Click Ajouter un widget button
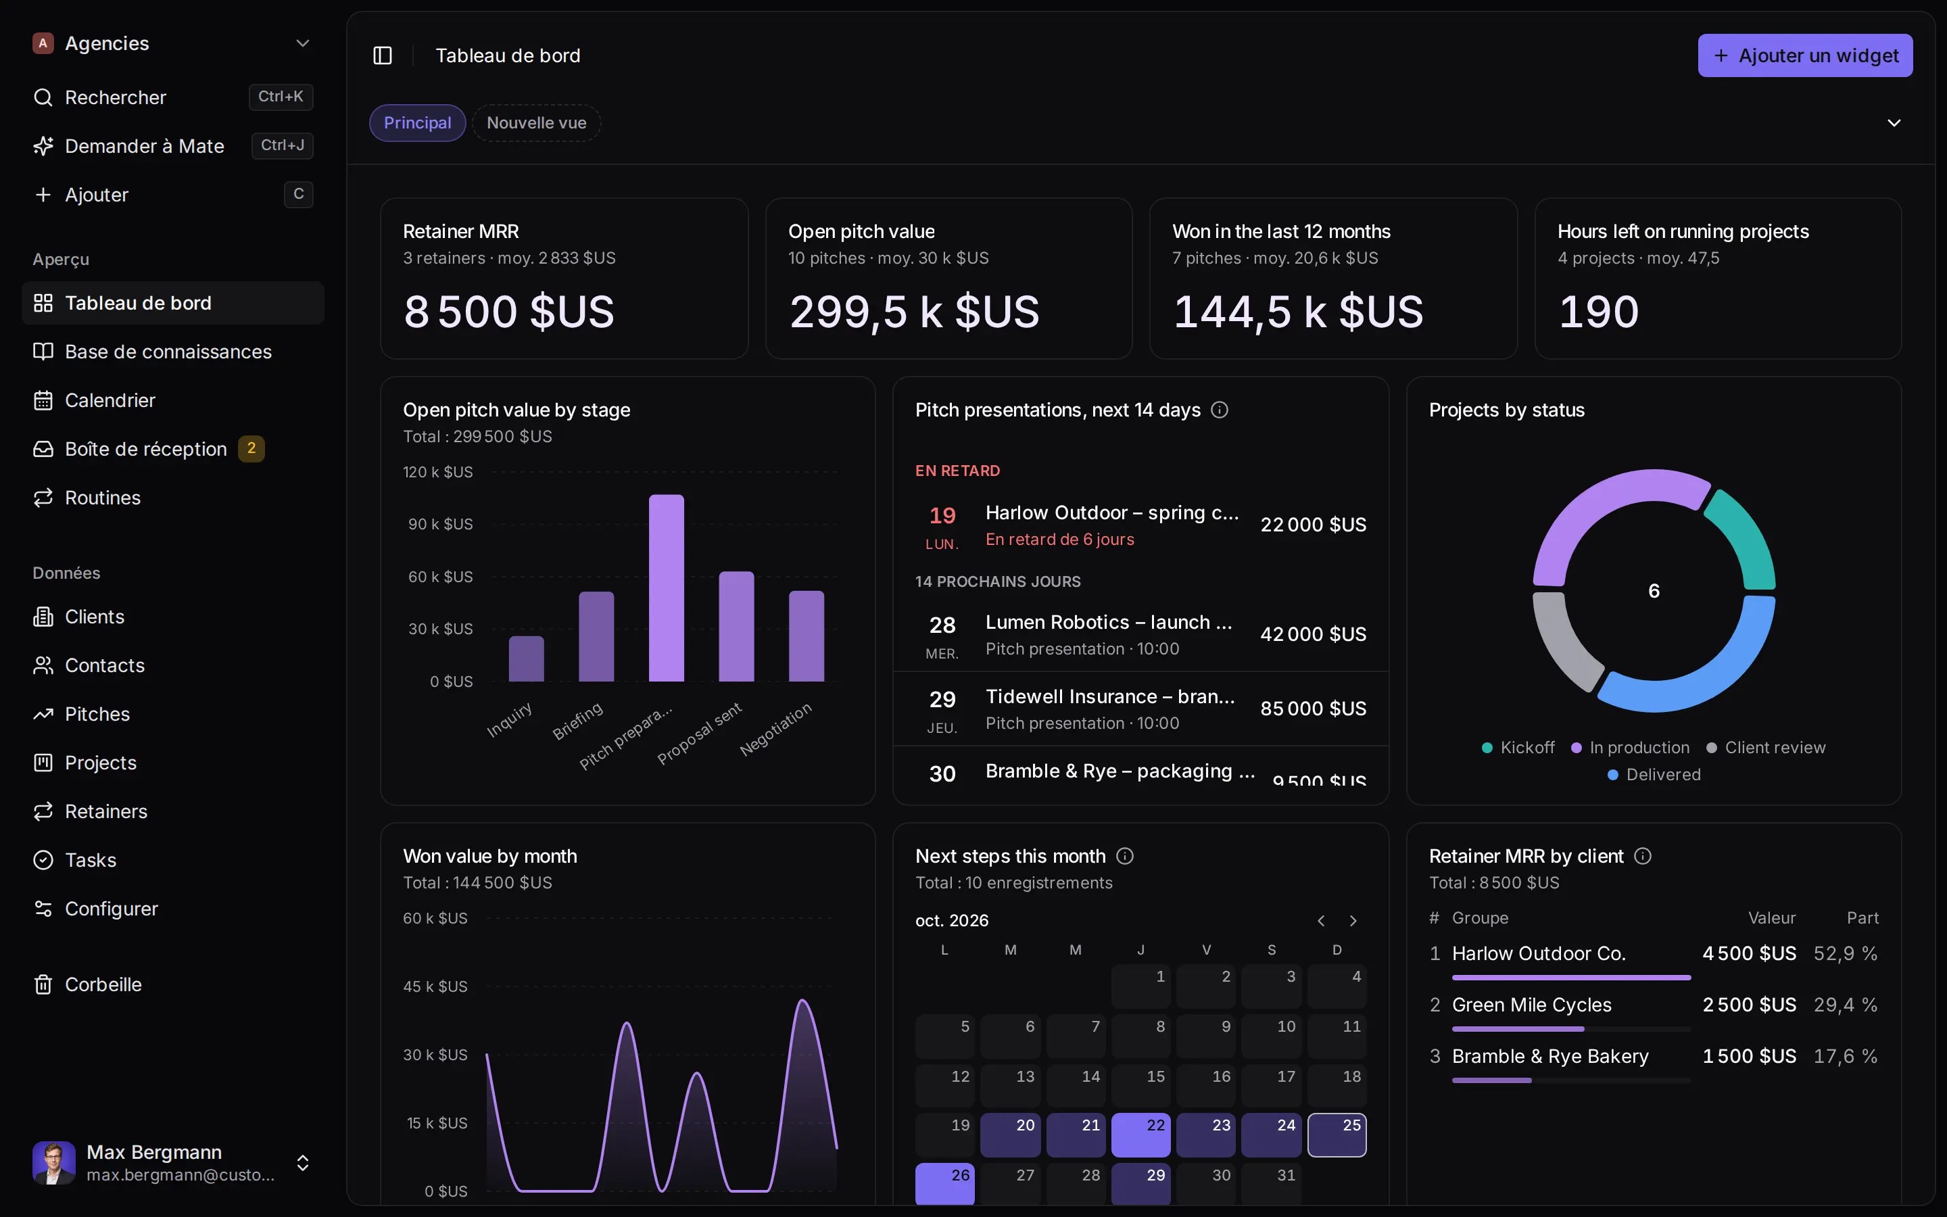The image size is (1947, 1217). [1804, 55]
